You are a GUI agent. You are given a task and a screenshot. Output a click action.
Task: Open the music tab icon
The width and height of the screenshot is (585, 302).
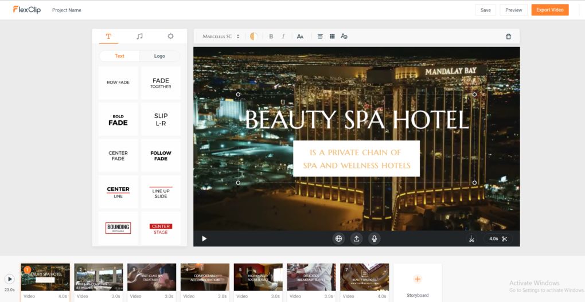[x=139, y=36]
